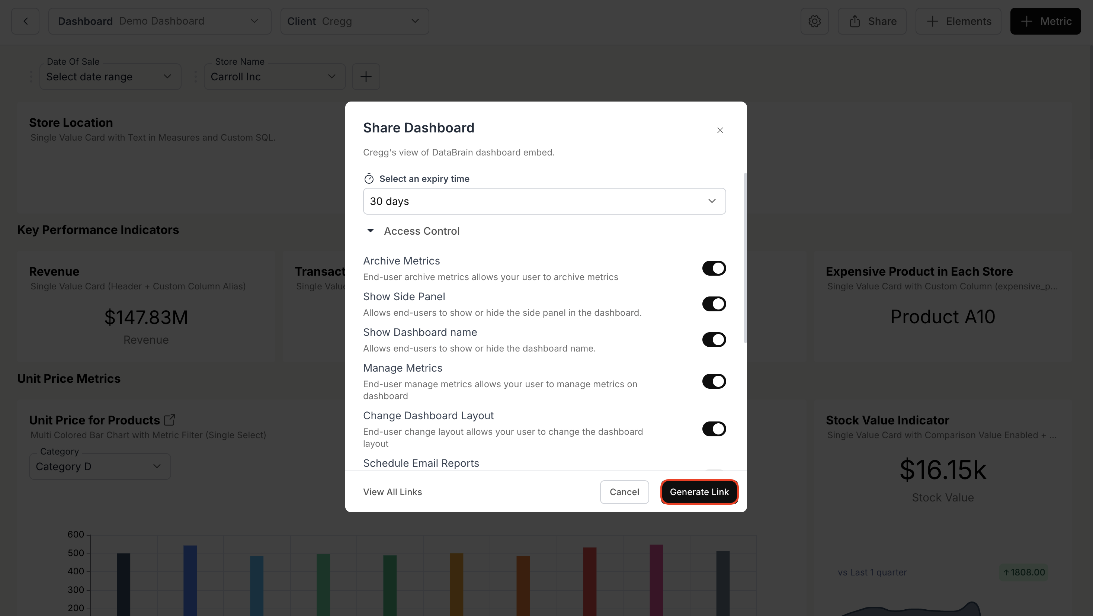Open View All Links
This screenshot has width=1093, height=616.
(x=392, y=492)
